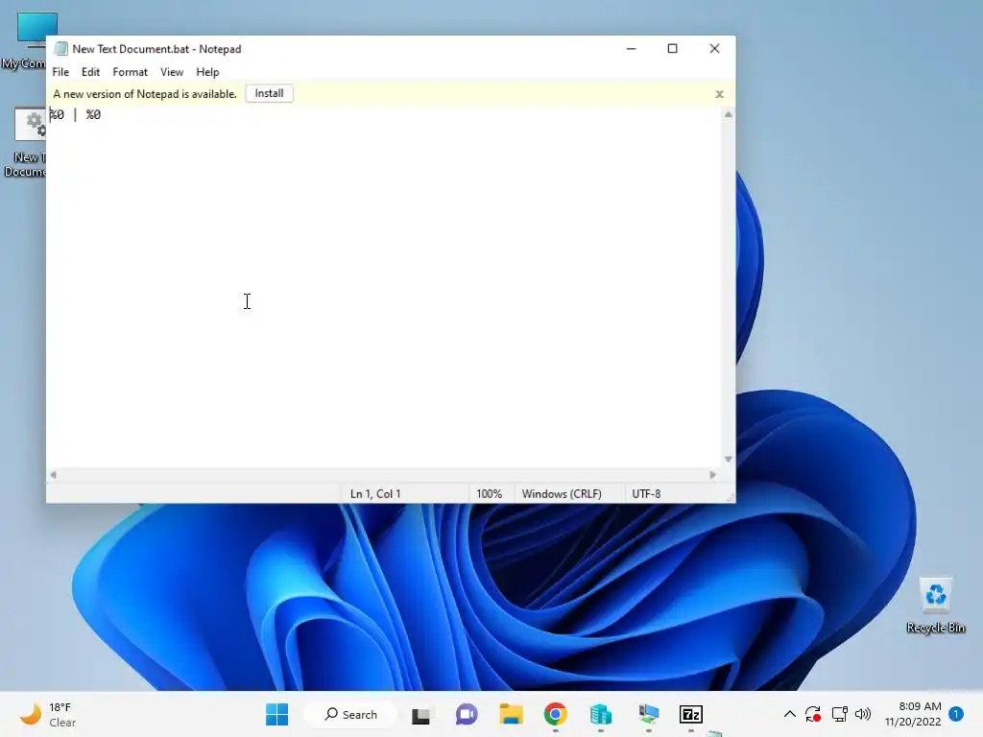Dismiss the Notepad update notification bar
This screenshot has height=737, width=983.
coord(719,94)
